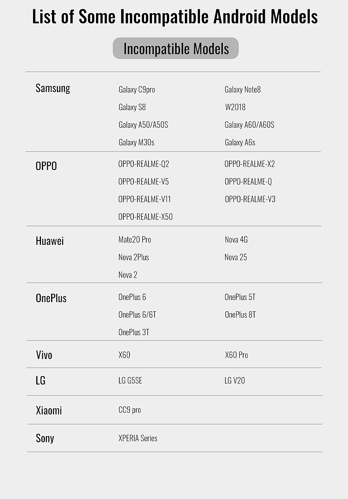Select the Nova 4G model

point(236,240)
